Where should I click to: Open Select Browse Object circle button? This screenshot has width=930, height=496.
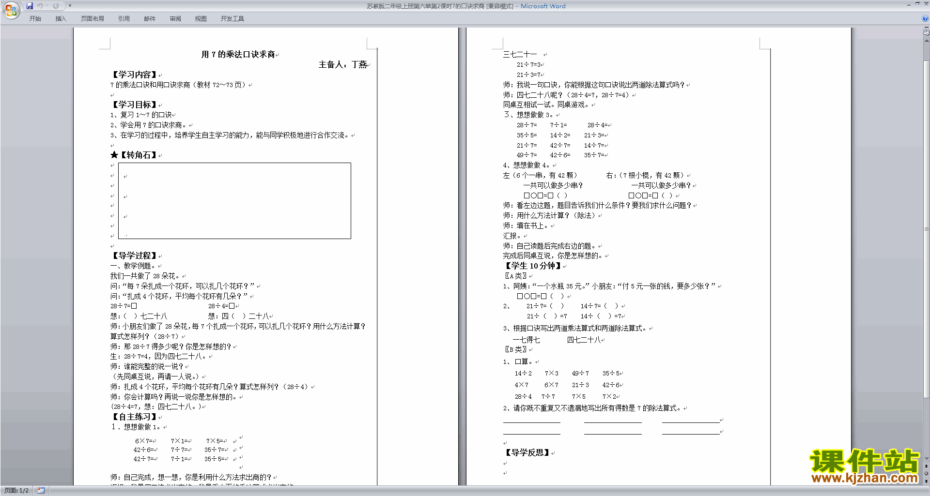926,474
